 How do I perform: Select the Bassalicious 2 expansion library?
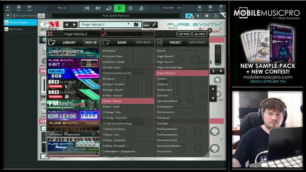point(73,94)
